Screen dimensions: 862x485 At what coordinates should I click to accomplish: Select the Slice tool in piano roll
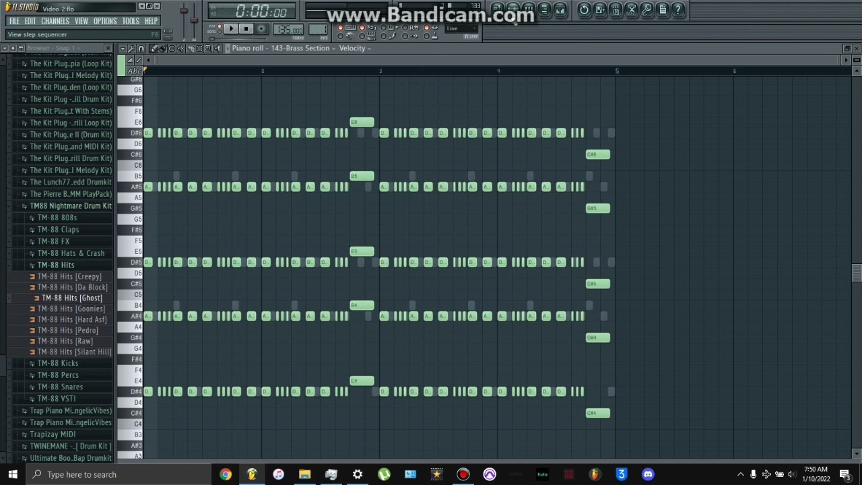tap(190, 48)
